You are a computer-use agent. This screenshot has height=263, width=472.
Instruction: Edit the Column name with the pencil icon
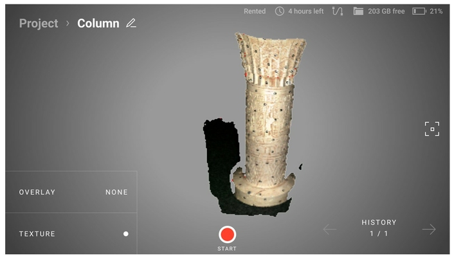[x=131, y=23]
